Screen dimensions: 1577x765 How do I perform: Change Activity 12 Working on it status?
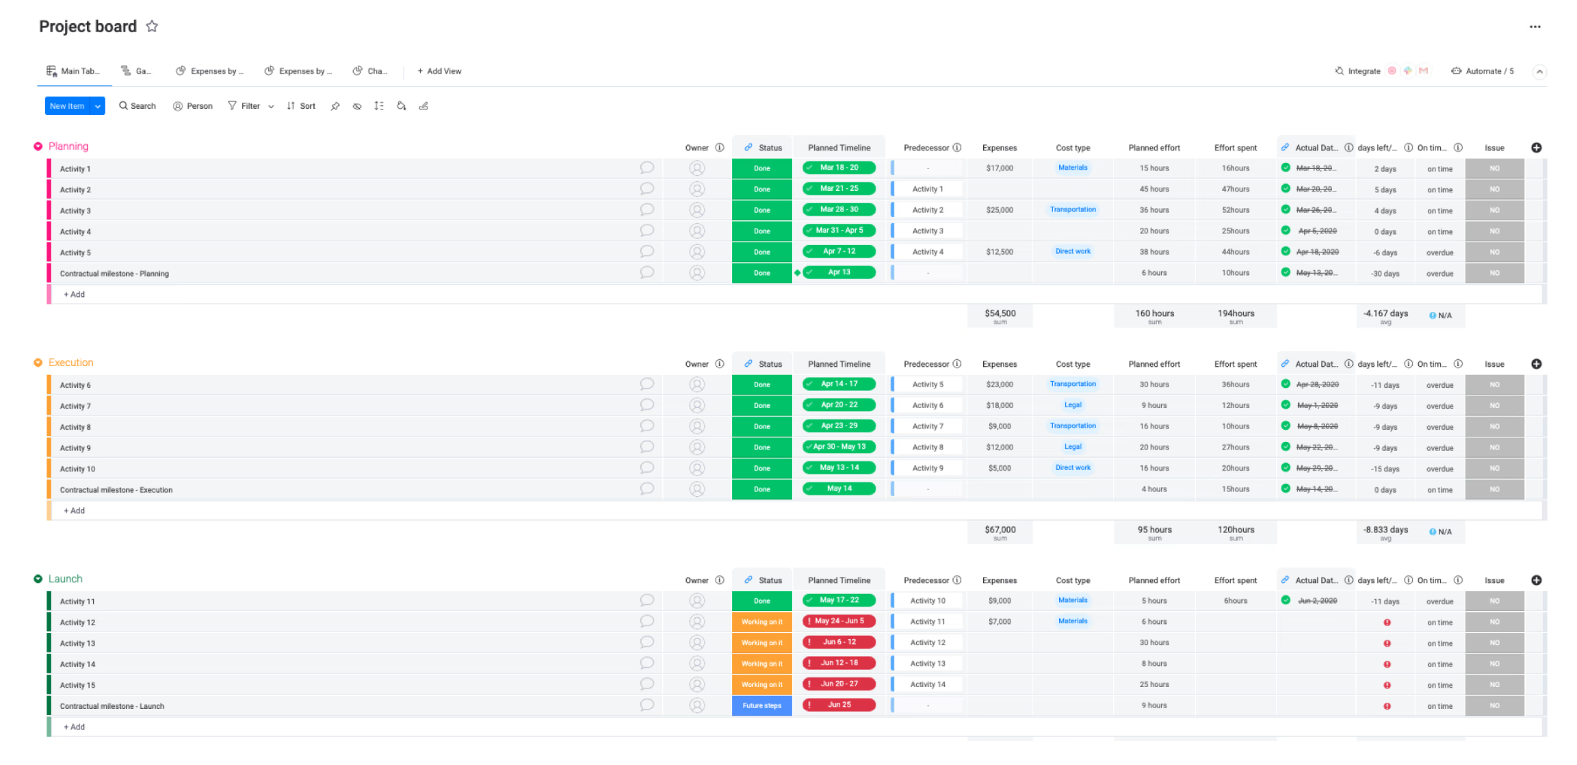pyautogui.click(x=761, y=622)
